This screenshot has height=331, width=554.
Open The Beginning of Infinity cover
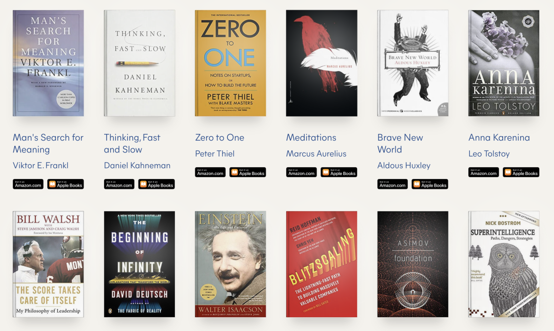(139, 264)
